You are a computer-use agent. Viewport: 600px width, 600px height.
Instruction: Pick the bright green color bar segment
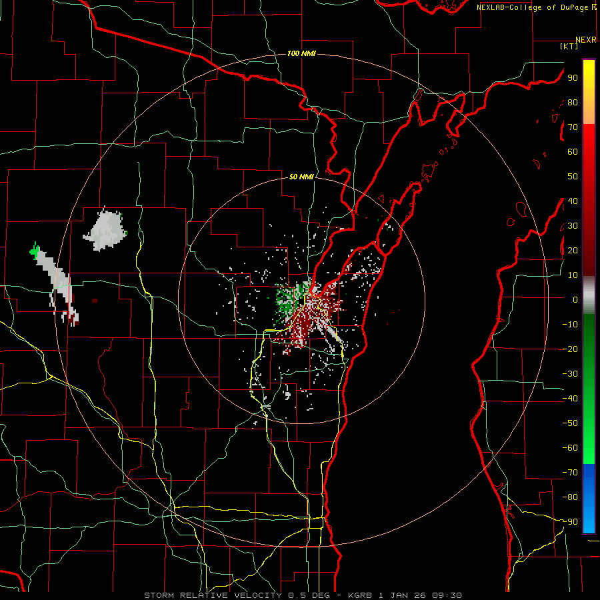pos(589,440)
